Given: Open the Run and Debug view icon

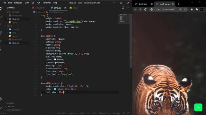Looking at the screenshot, I should (x=1, y=41).
